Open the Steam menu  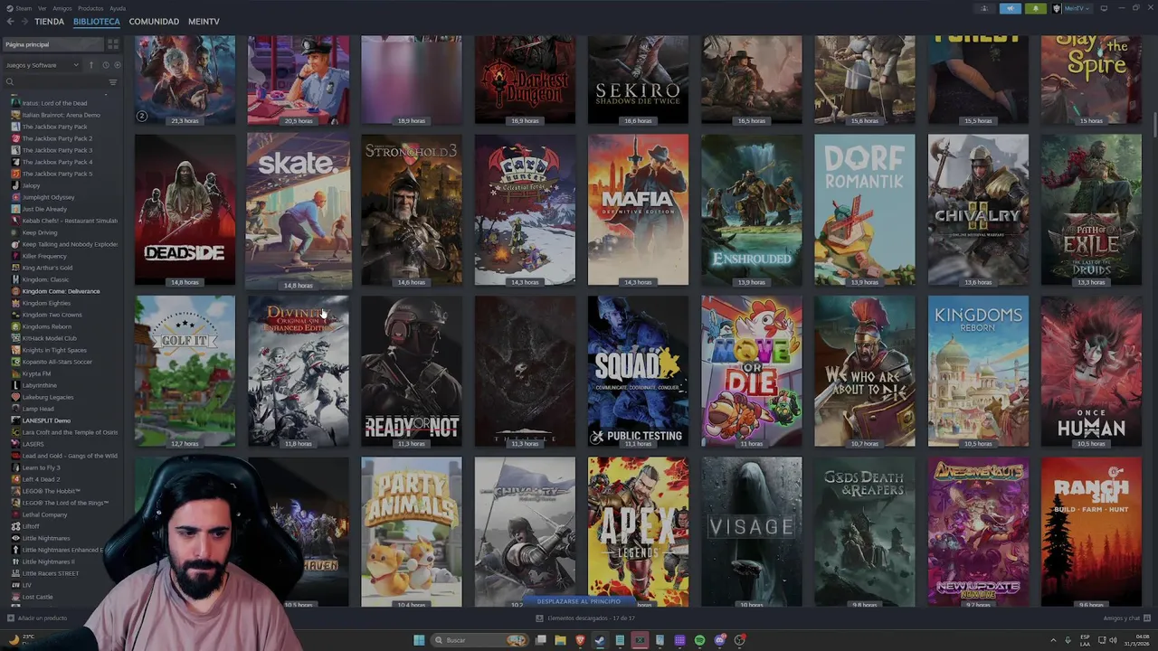tap(20, 8)
